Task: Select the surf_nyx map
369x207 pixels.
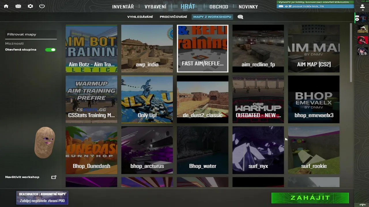Action: pos(258,150)
